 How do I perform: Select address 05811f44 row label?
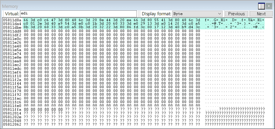pos(12,83)
